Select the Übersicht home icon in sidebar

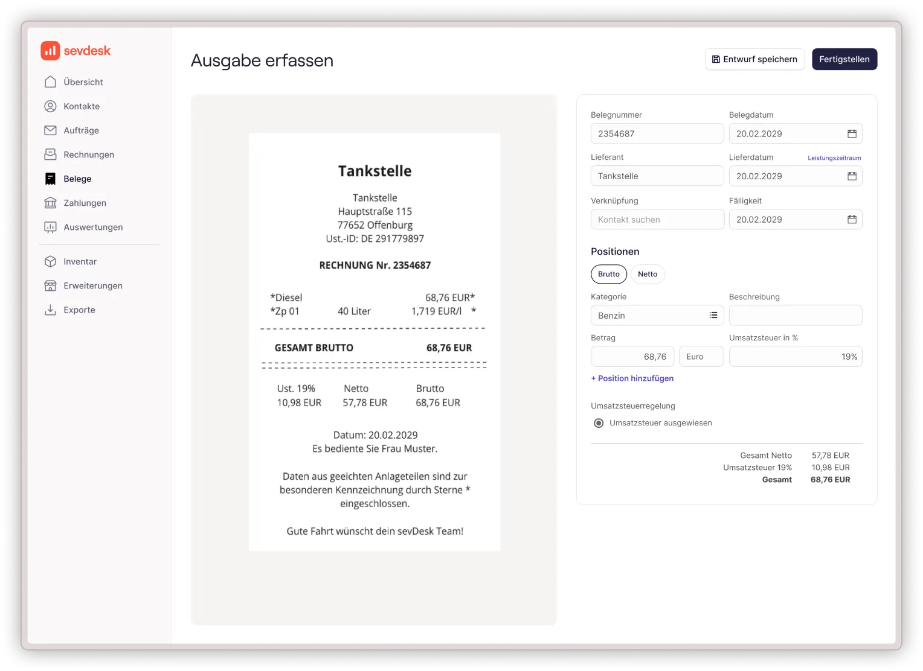click(x=51, y=81)
